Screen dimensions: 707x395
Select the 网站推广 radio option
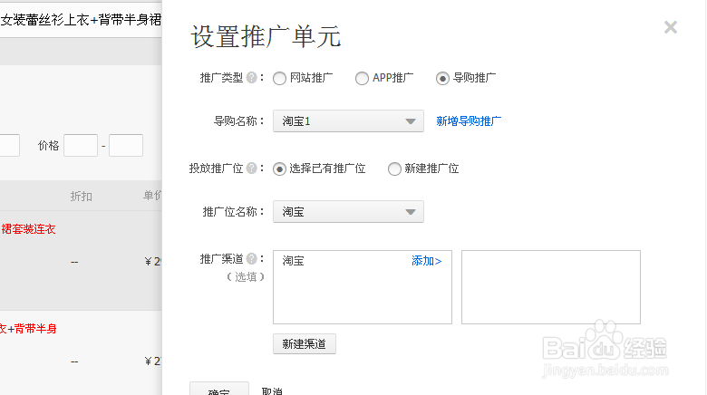pos(279,79)
